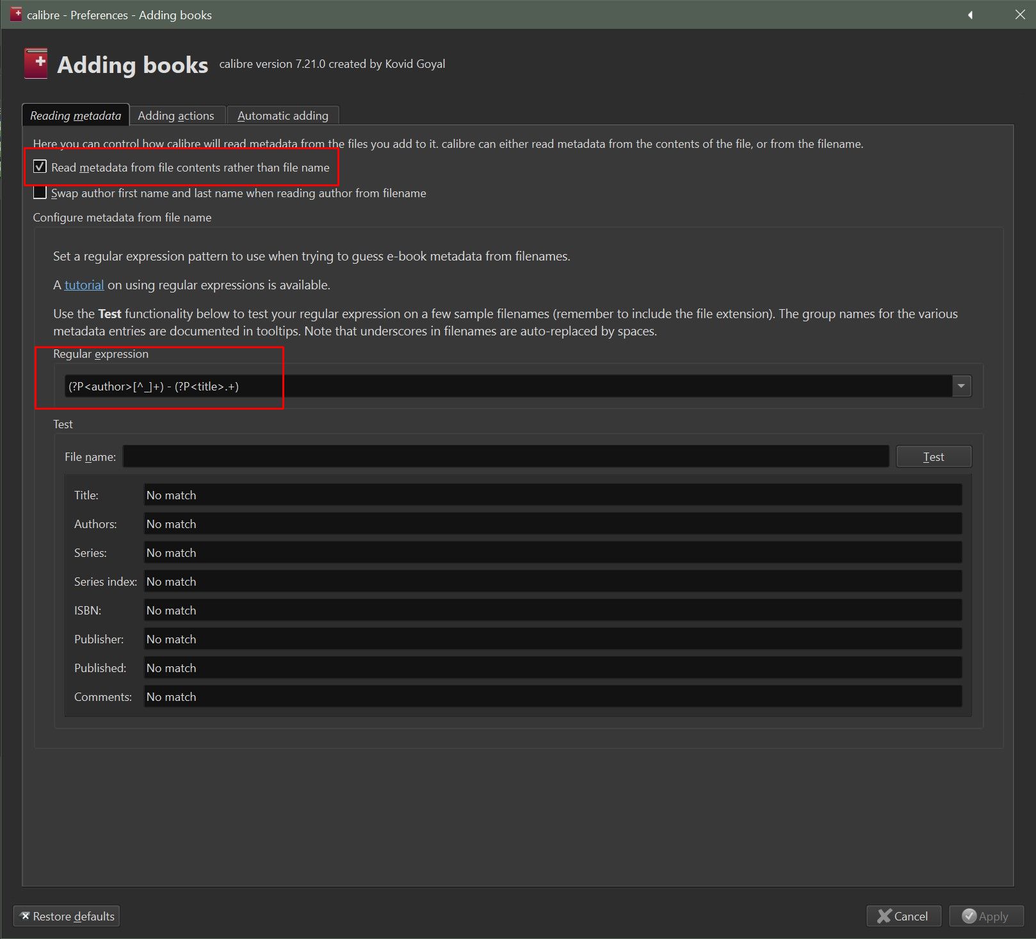Viewport: 1036px width, 939px height.
Task: Enable Swap author first and last name
Action: pyautogui.click(x=40, y=193)
